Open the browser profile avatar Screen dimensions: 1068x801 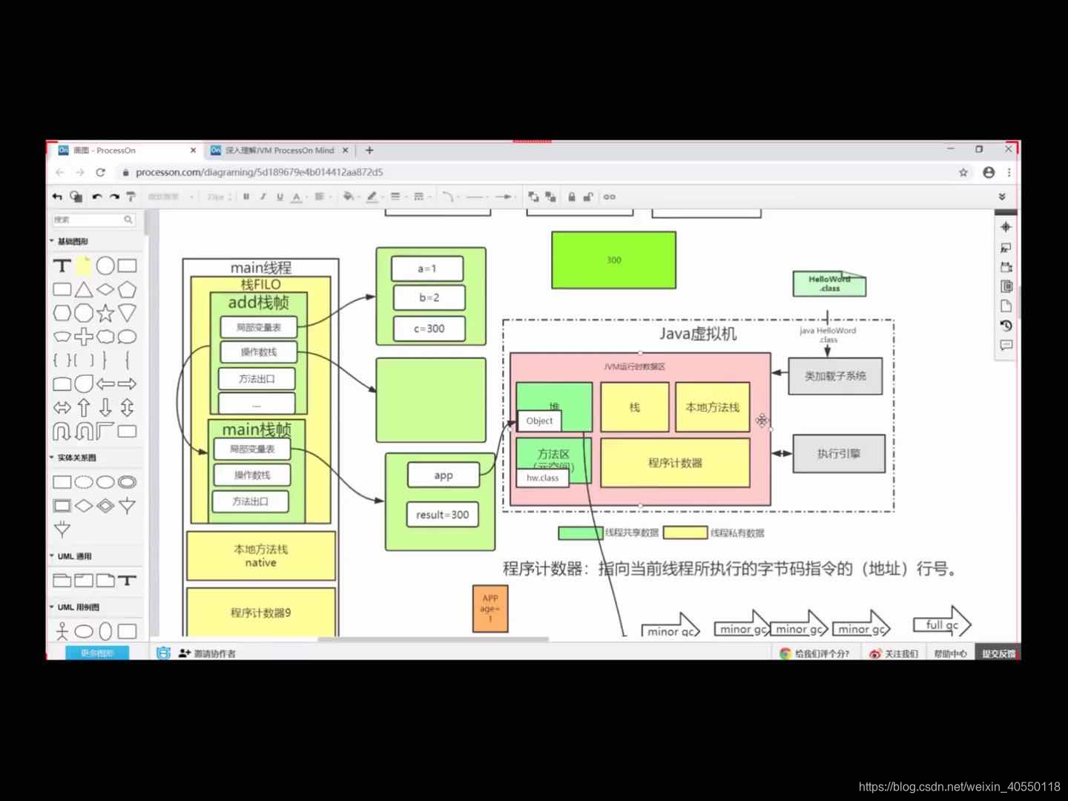pyautogui.click(x=988, y=172)
